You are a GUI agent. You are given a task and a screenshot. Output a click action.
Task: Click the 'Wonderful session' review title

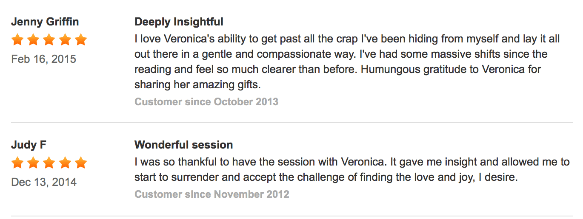click(x=183, y=145)
